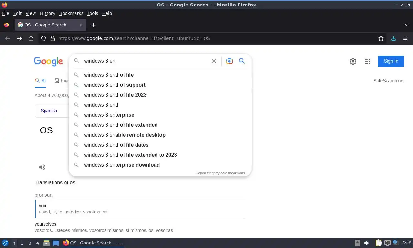
Task: Click Report inappropriate predictions link
Action: (x=220, y=173)
